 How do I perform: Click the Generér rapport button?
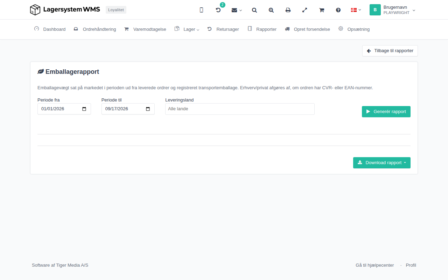[386, 112]
